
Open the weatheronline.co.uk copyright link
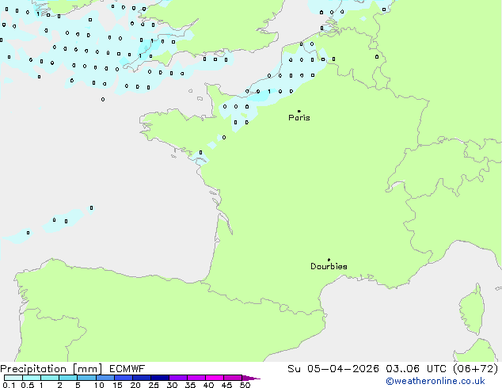435,382
